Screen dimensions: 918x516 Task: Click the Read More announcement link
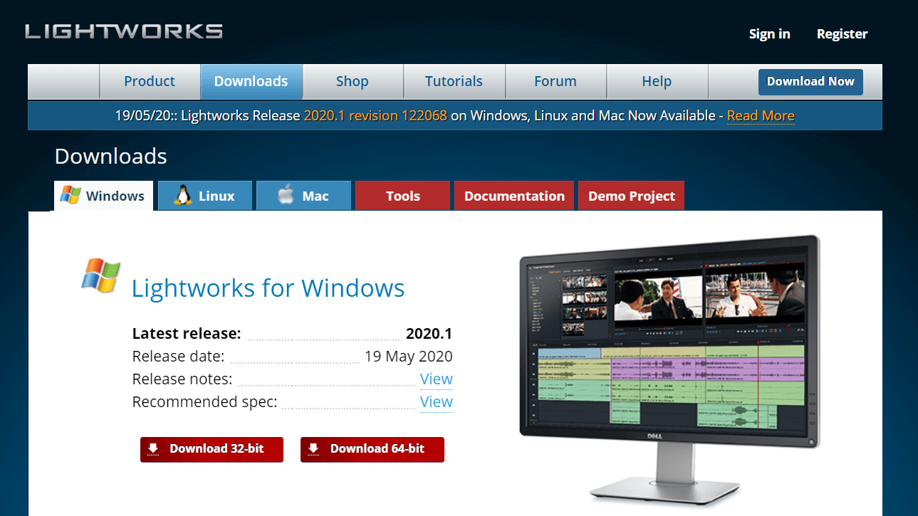click(x=760, y=116)
